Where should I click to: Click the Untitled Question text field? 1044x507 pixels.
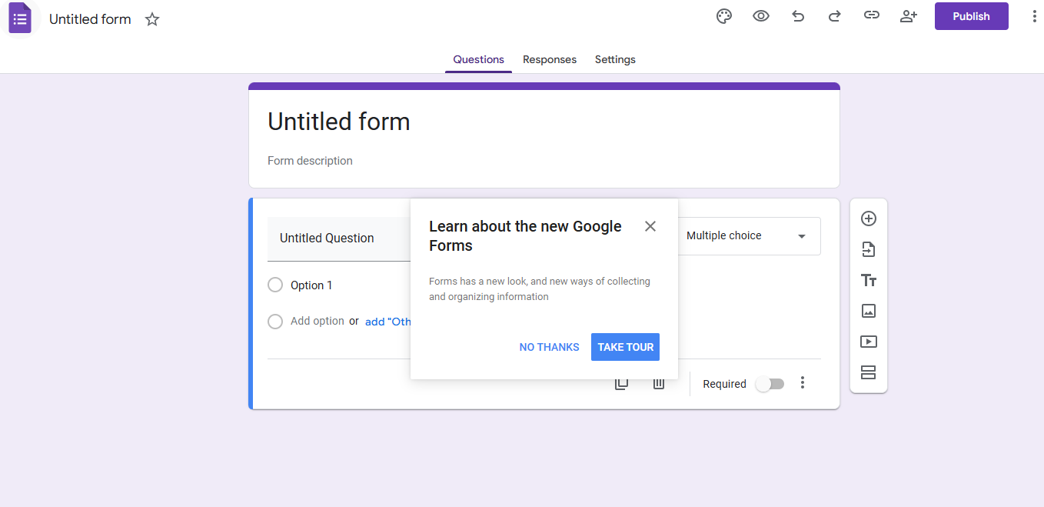(x=327, y=238)
